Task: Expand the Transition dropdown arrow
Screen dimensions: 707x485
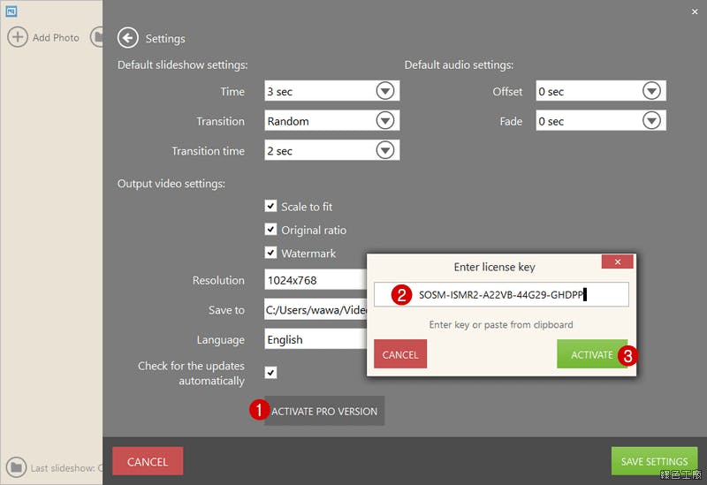Action: tap(385, 121)
